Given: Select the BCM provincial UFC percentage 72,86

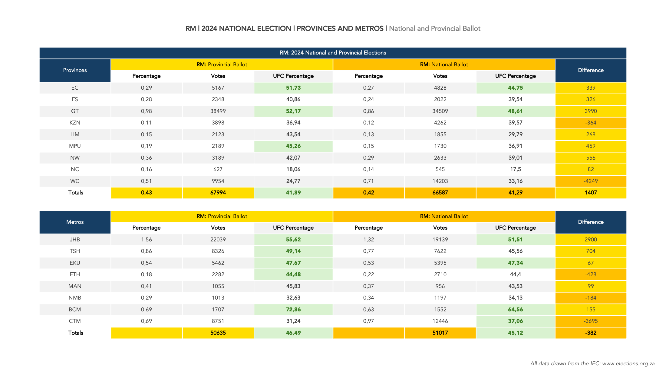Looking at the screenshot, I should (x=293, y=310).
